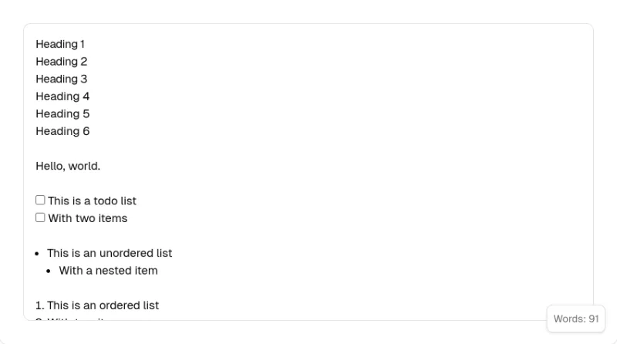Place cursor in the Heading 1 line
The width and height of the screenshot is (617, 344).
[x=60, y=44]
